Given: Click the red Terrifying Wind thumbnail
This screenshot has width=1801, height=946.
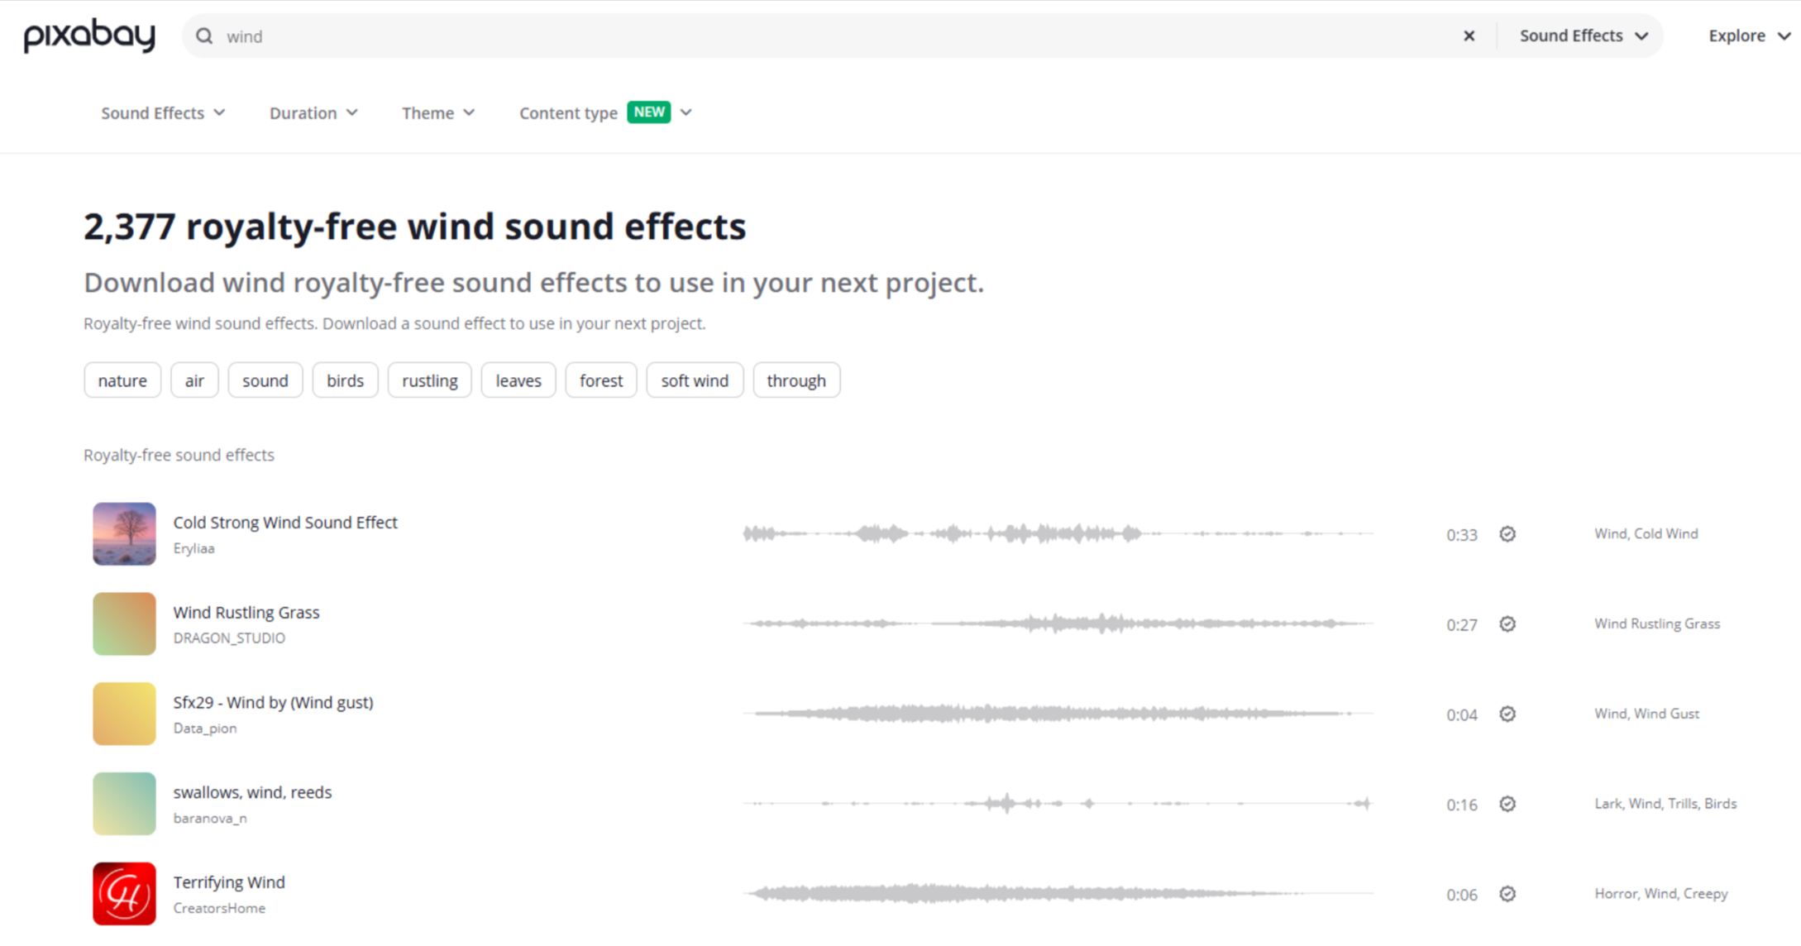Looking at the screenshot, I should point(124,893).
